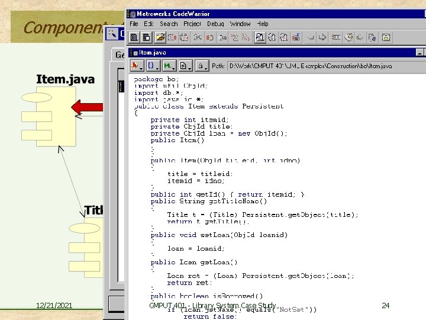Image resolution: width=426 pixels, height=320 pixels.
Task: Open the padlock file permissions popup
Action: point(202,66)
